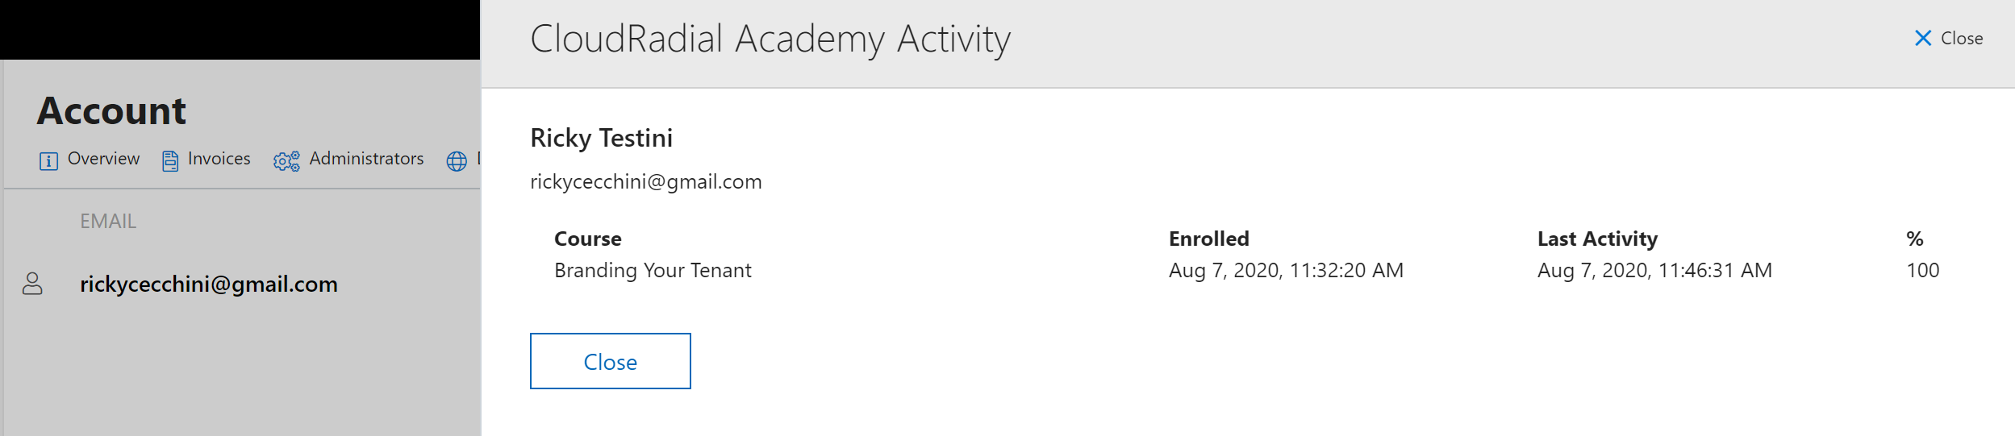
Task: Click the Last Activity column header
Action: pos(1597,239)
